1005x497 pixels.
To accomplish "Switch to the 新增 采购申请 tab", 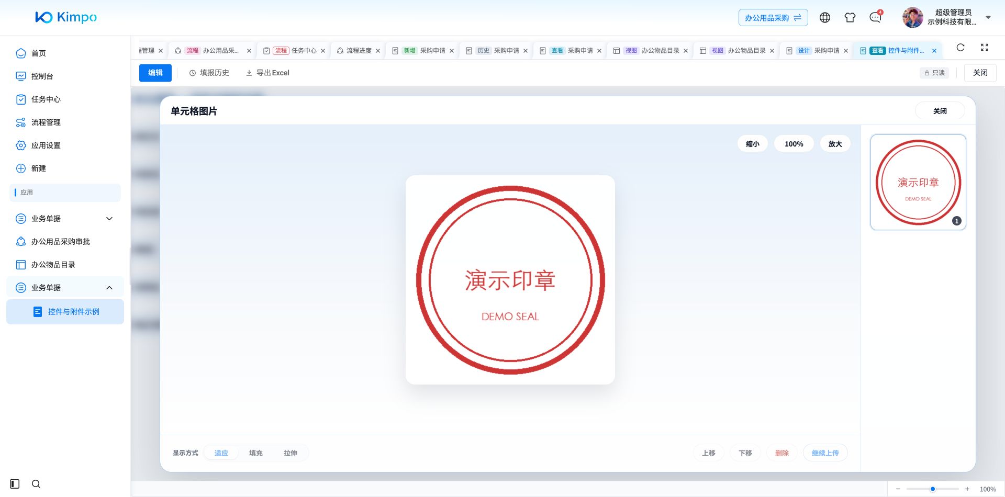I will pyautogui.click(x=423, y=51).
